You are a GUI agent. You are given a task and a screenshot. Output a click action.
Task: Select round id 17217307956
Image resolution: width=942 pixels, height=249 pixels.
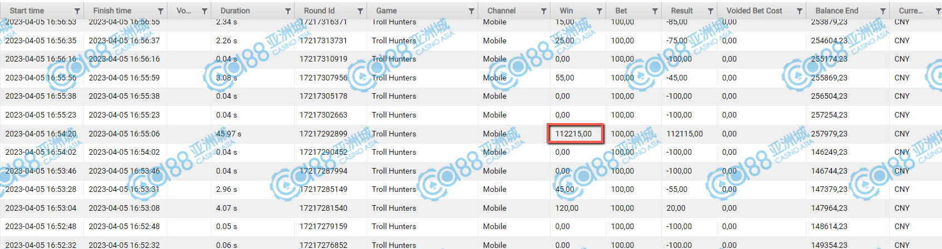(323, 78)
